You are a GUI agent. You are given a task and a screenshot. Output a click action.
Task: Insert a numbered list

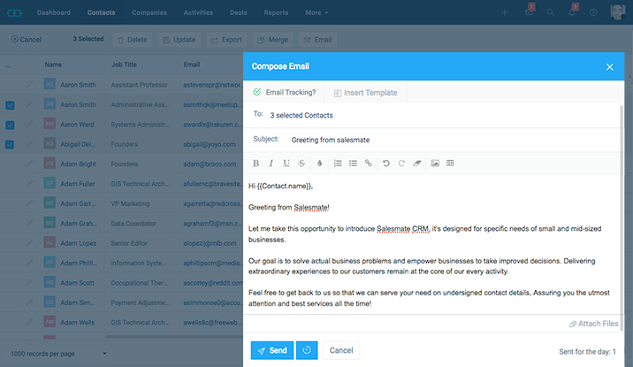338,163
